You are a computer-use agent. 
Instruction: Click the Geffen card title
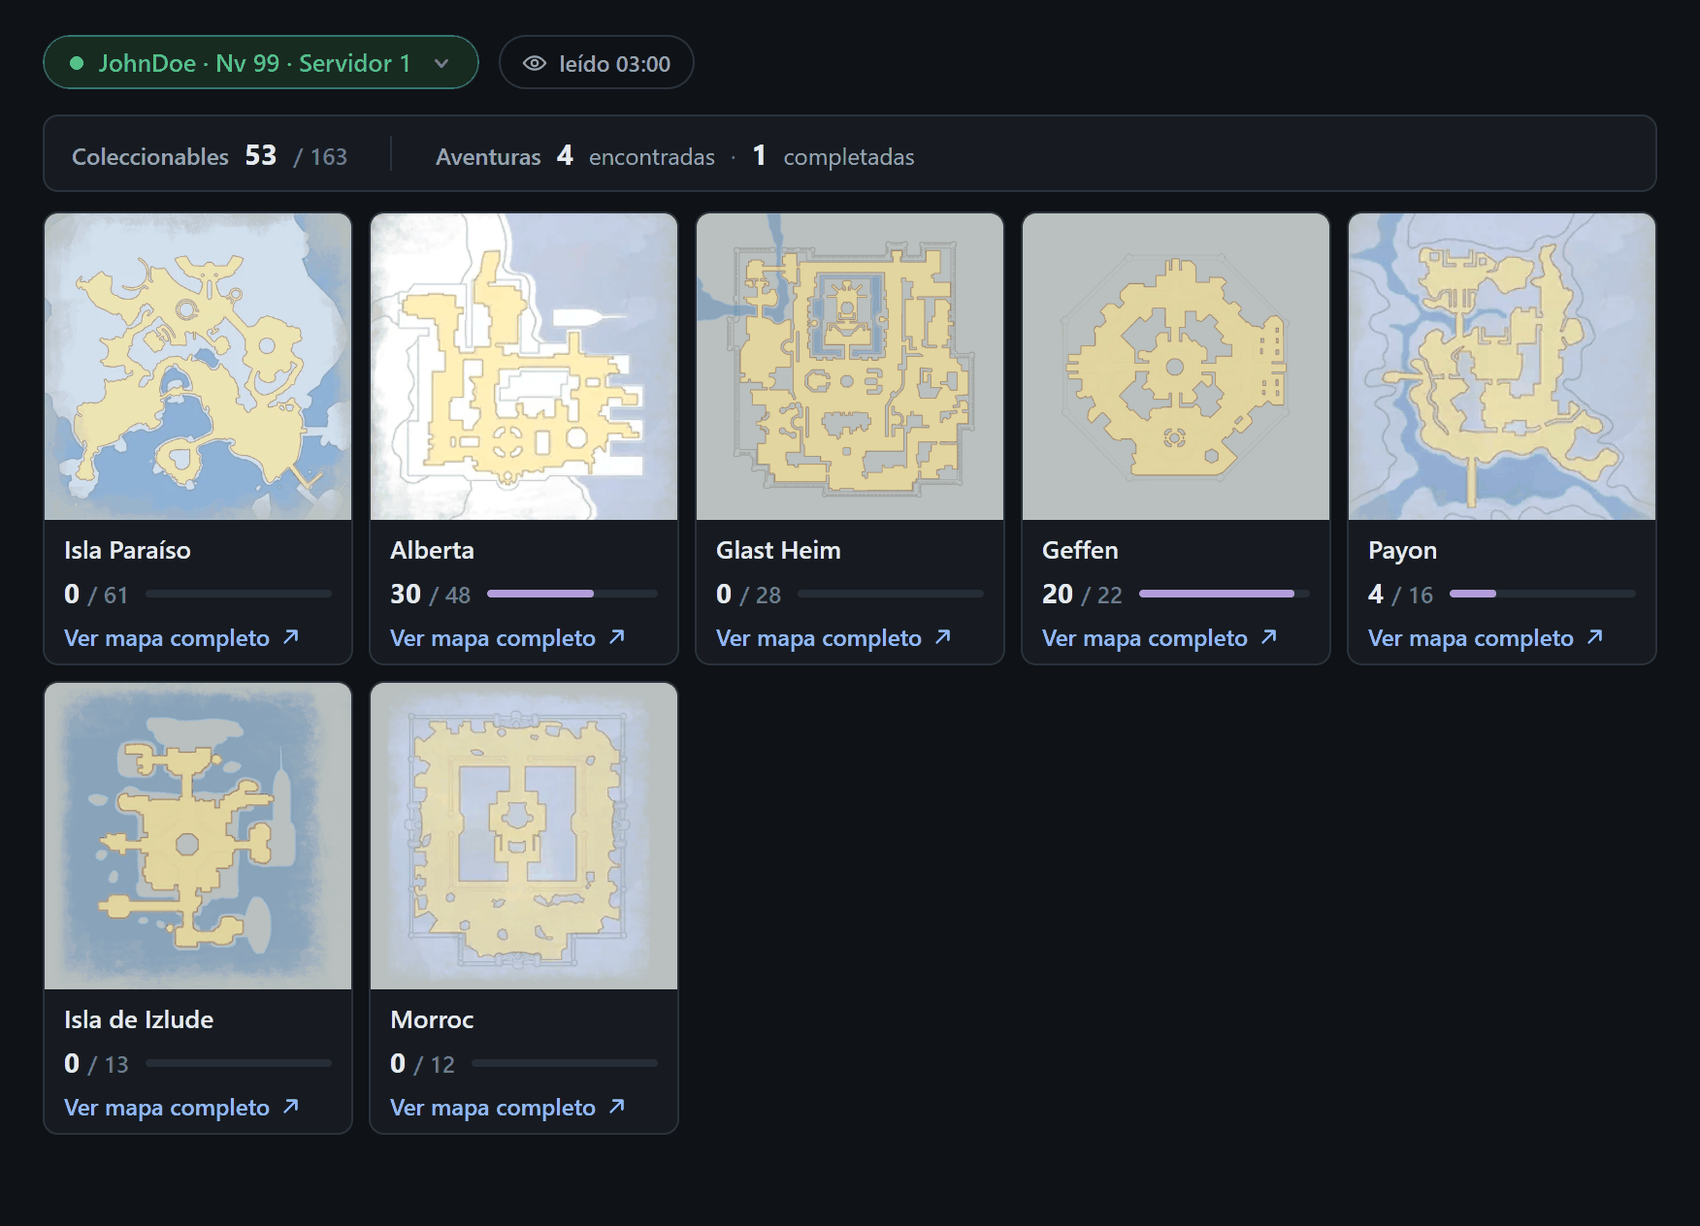pyautogui.click(x=1080, y=550)
